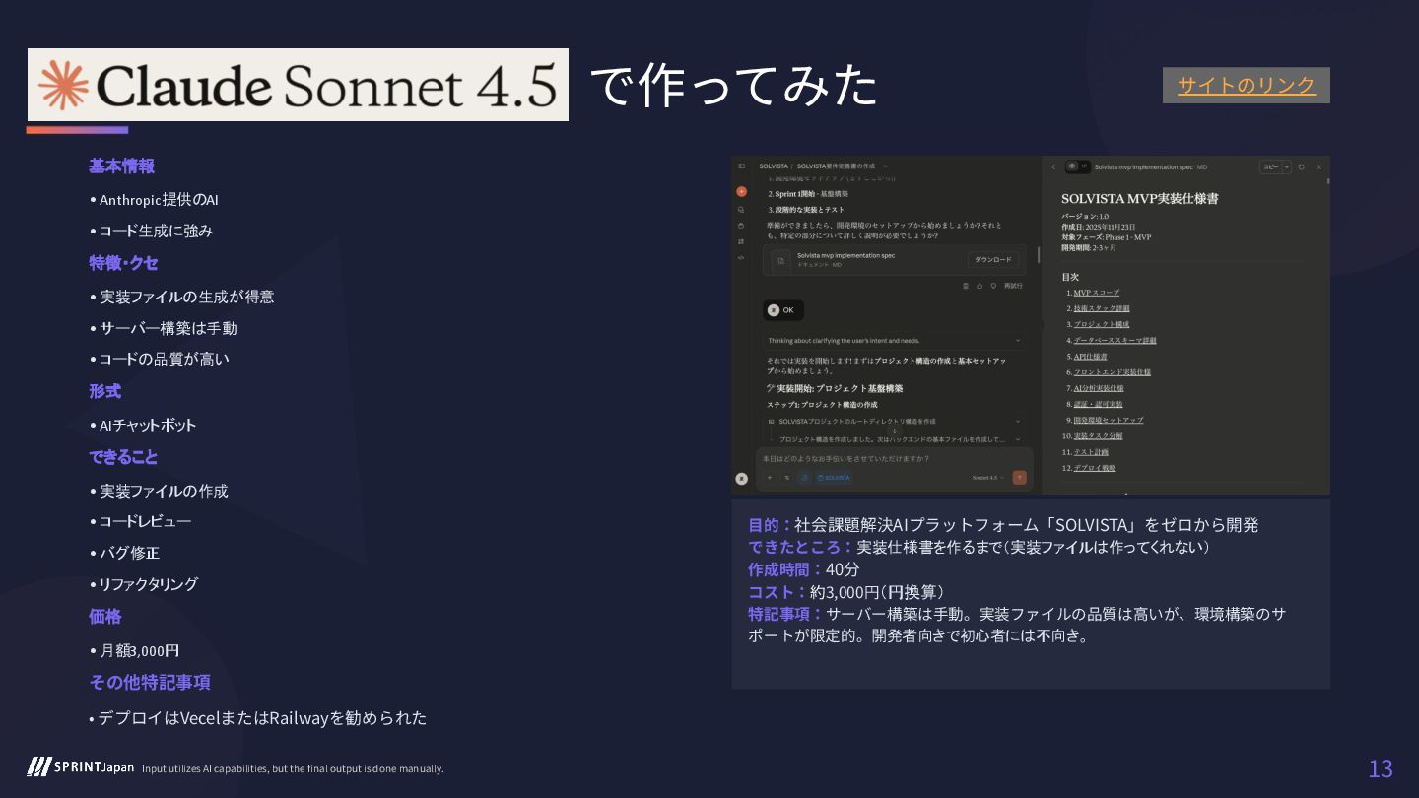The height and width of the screenshot is (798, 1419).
Task: Jump to デプロイ戦略 in contents
Action: (1095, 467)
